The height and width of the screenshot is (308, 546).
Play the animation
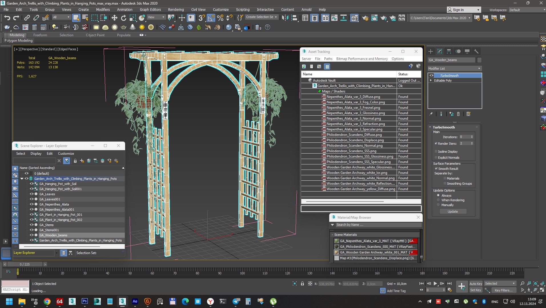[435, 283]
